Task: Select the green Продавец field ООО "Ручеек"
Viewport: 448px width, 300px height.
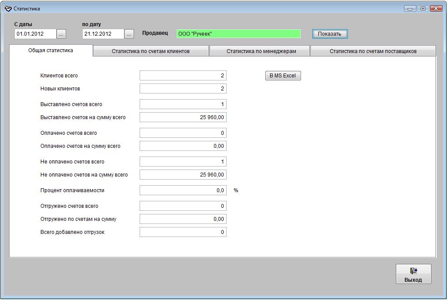Action: [238, 34]
